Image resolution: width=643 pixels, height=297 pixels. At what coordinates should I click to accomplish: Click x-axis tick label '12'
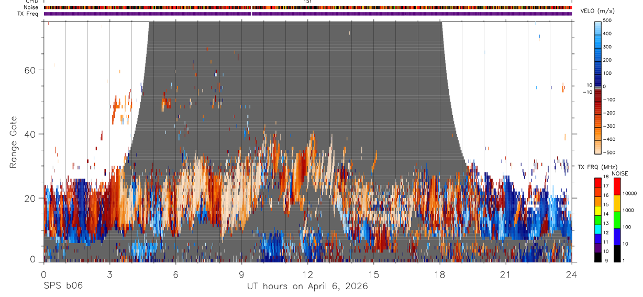[x=308, y=275]
